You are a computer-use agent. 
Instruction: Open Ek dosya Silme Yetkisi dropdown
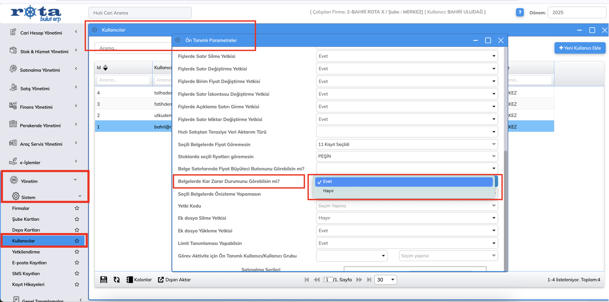point(406,218)
